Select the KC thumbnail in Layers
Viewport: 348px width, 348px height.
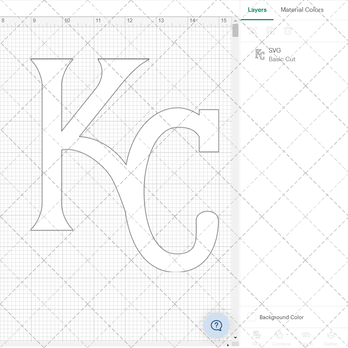(260, 55)
